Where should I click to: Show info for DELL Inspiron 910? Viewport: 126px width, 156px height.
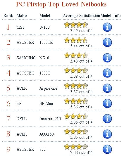[x=107, y=119]
